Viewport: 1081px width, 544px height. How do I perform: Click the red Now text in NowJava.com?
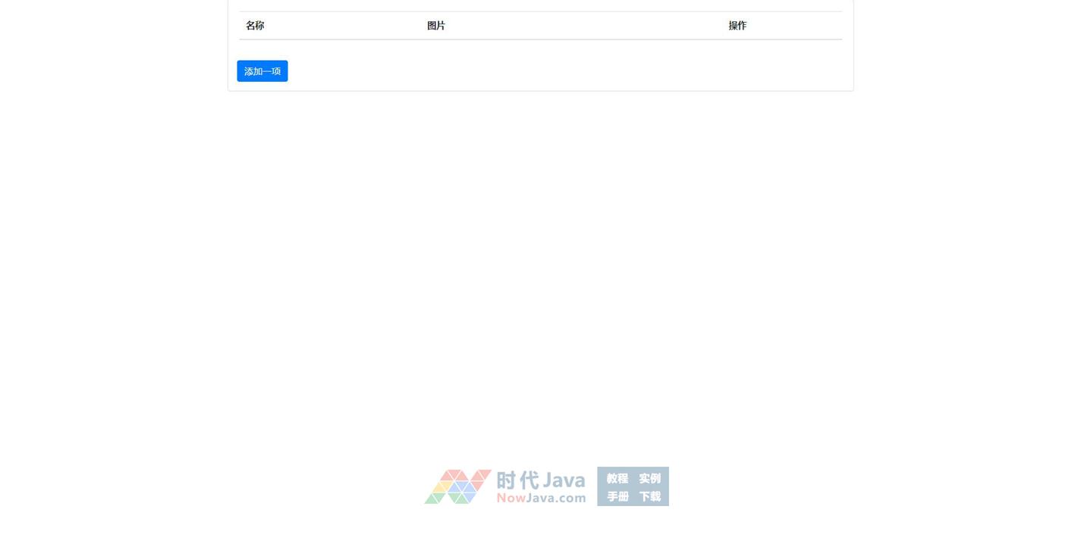(x=511, y=498)
